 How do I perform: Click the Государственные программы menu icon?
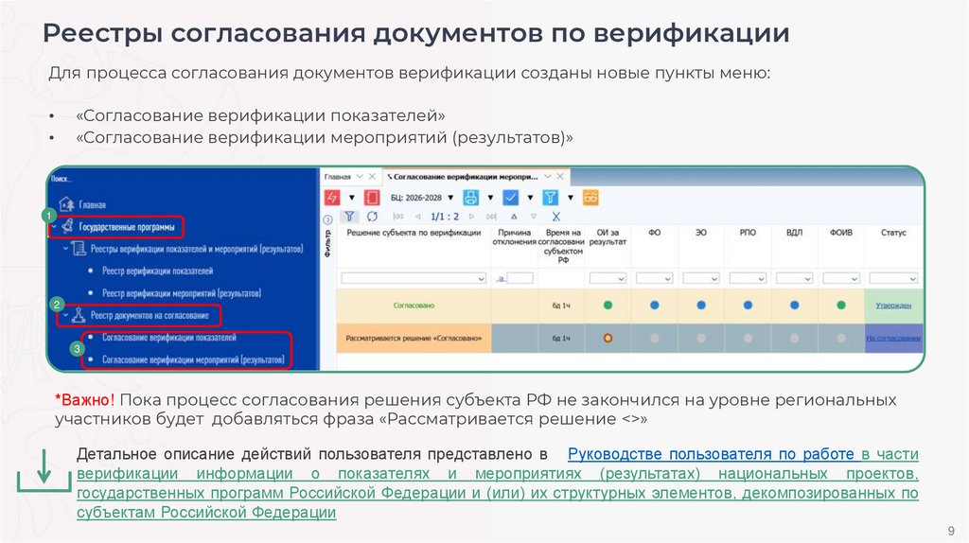(x=67, y=227)
